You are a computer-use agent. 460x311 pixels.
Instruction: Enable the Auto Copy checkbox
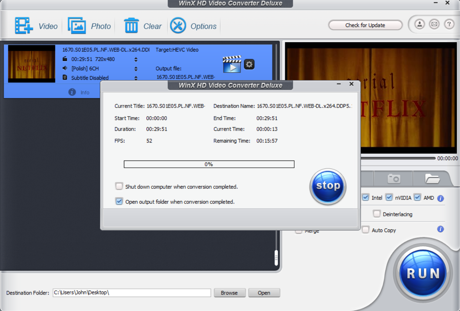click(365, 230)
